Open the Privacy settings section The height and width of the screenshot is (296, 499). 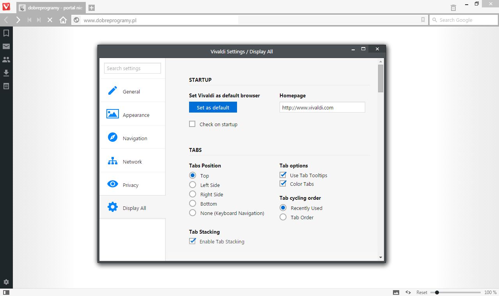[133, 184]
